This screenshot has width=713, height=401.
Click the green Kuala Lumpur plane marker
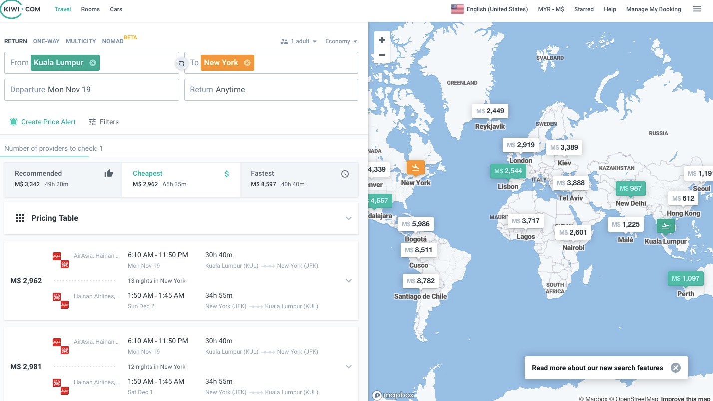click(x=665, y=226)
